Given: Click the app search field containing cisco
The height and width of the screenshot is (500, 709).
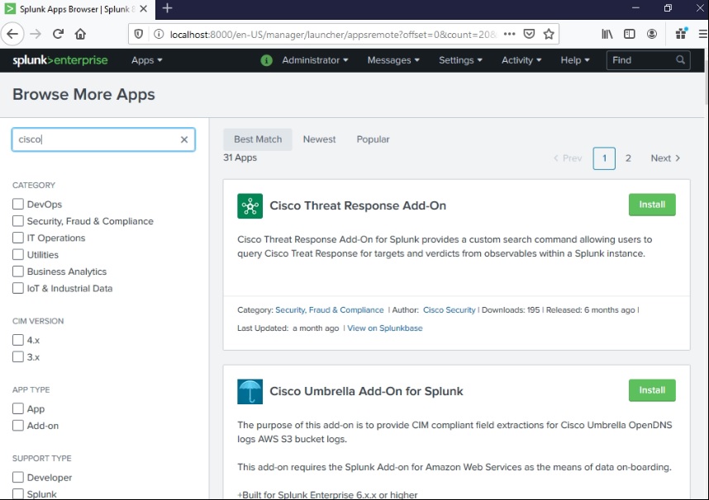Looking at the screenshot, I should (x=103, y=139).
